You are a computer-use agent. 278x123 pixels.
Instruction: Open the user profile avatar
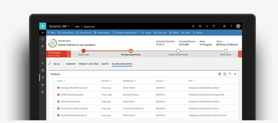click(x=238, y=26)
